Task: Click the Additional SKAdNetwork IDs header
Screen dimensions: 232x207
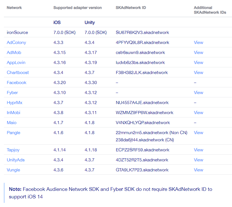Action: point(210,10)
